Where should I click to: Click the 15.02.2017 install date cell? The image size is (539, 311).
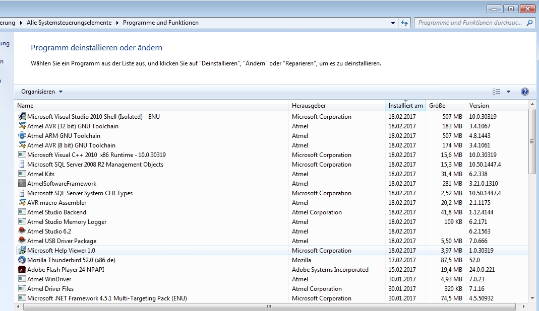point(402,270)
